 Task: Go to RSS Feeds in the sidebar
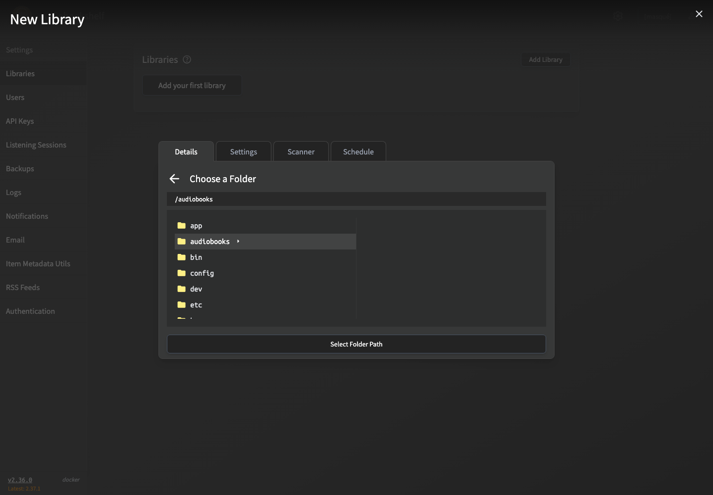[x=44, y=287]
